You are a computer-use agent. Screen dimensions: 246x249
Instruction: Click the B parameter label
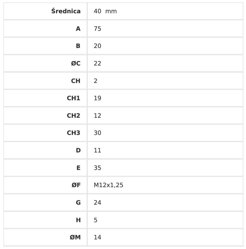tap(78, 46)
